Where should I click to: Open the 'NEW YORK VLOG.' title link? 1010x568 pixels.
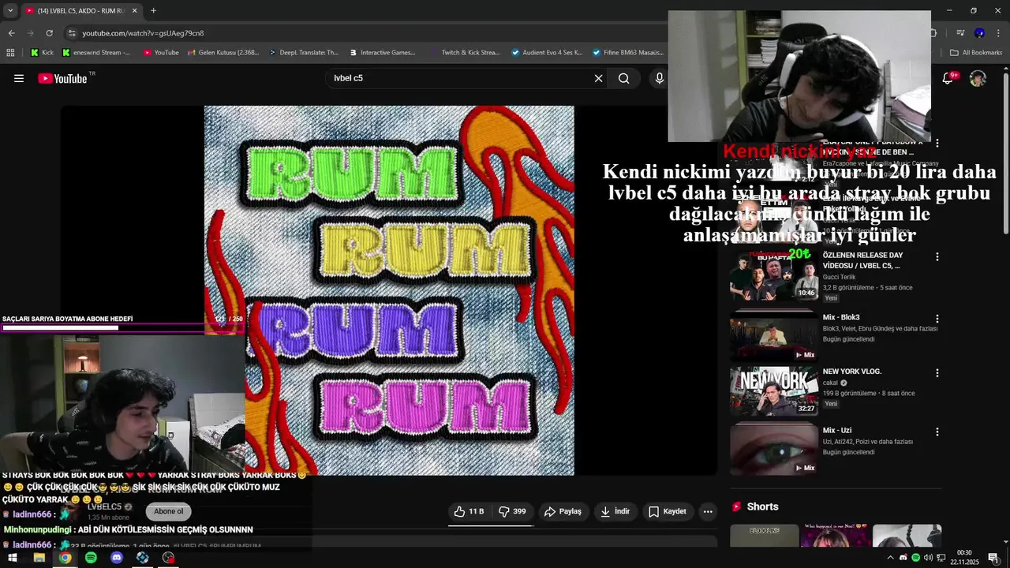[x=852, y=372]
